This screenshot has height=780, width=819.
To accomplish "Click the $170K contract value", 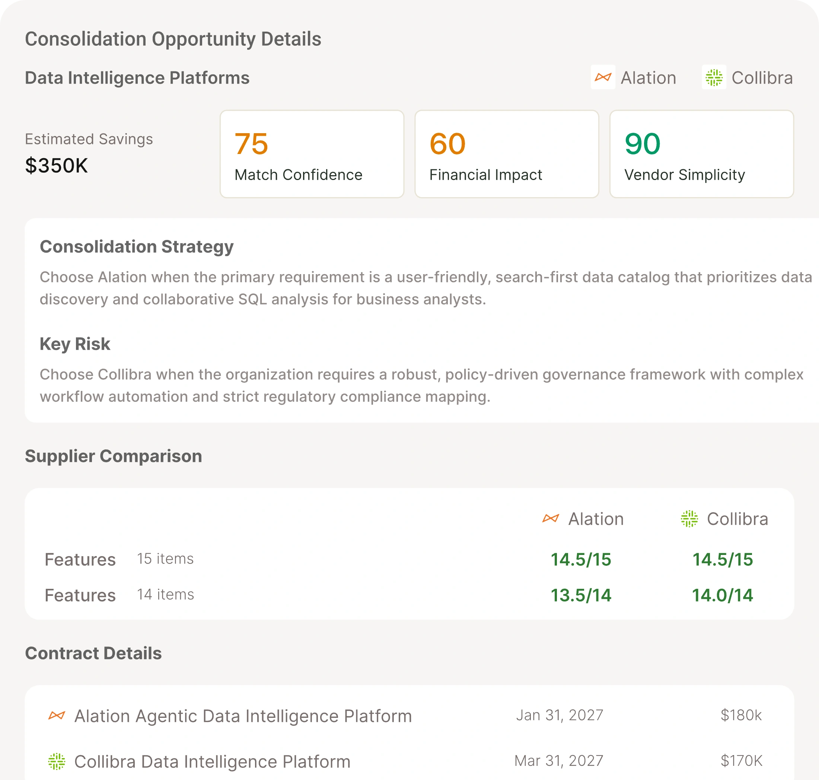I will pyautogui.click(x=741, y=760).
